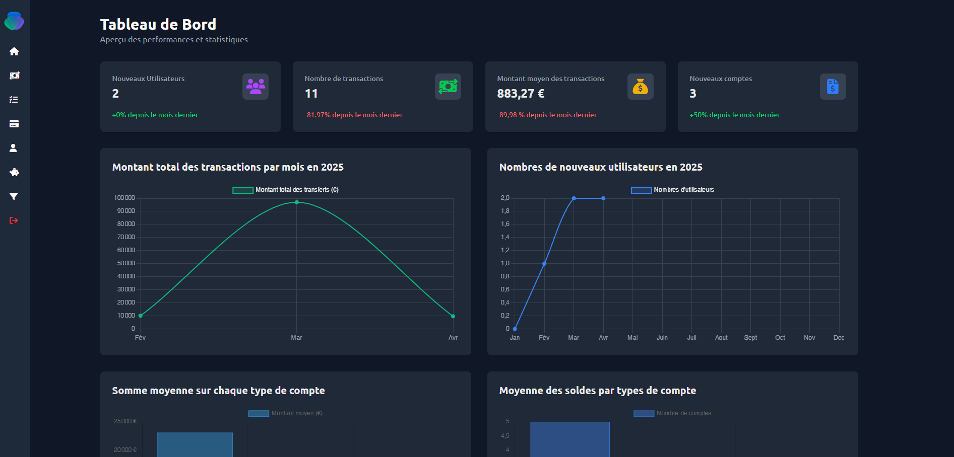The image size is (954, 457).
Task: Toggle the 'Nombres d'utilisateurs' legend item
Action: [x=673, y=190]
